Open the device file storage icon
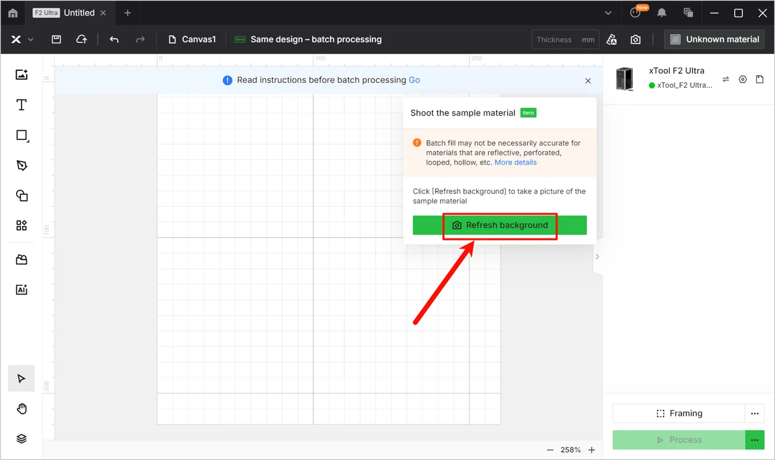 pyautogui.click(x=759, y=80)
